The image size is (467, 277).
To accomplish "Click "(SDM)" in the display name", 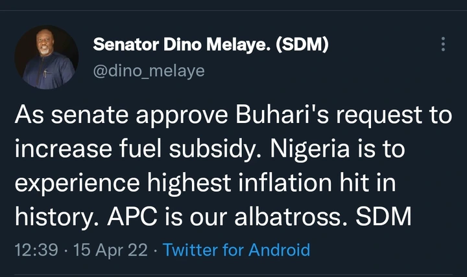I will point(305,45).
